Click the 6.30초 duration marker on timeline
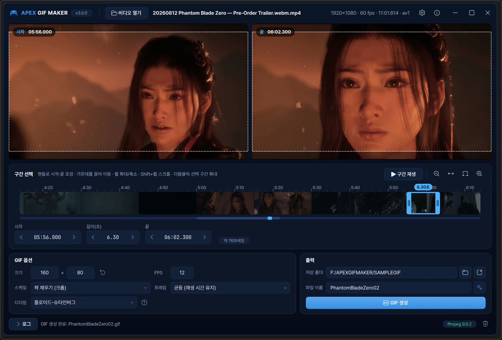The height and width of the screenshot is (340, 502). click(423, 187)
